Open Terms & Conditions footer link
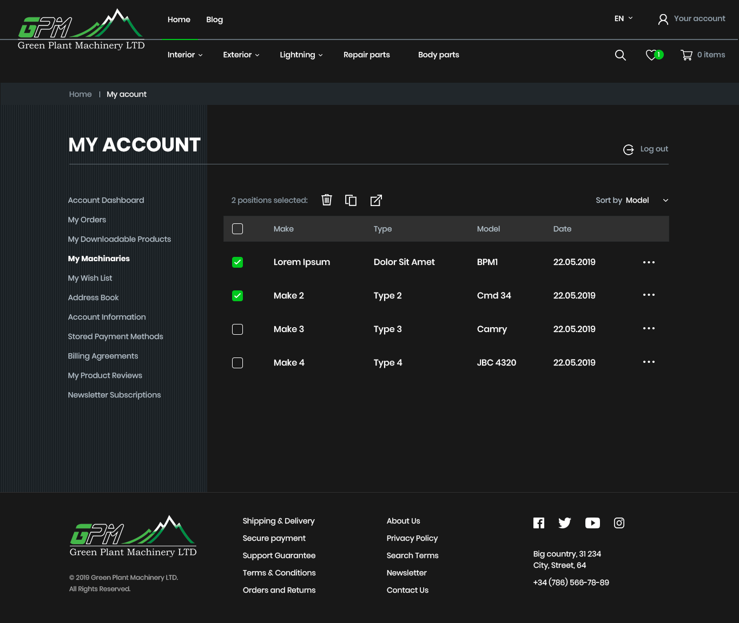 click(279, 573)
